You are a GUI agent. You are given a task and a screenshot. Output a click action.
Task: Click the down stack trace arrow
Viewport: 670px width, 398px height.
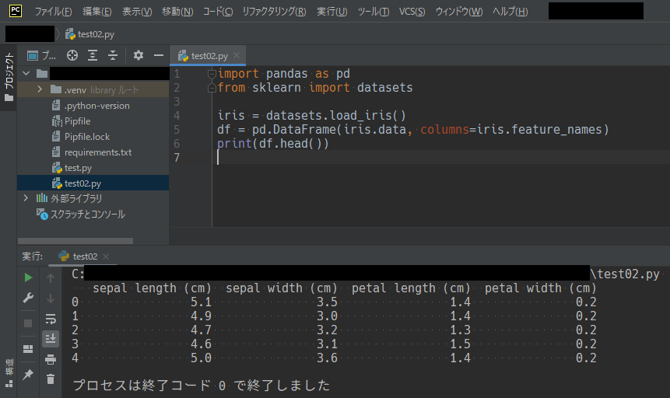click(x=51, y=298)
